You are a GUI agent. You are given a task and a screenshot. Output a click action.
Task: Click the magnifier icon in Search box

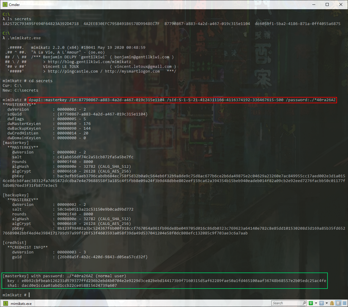point(304,303)
